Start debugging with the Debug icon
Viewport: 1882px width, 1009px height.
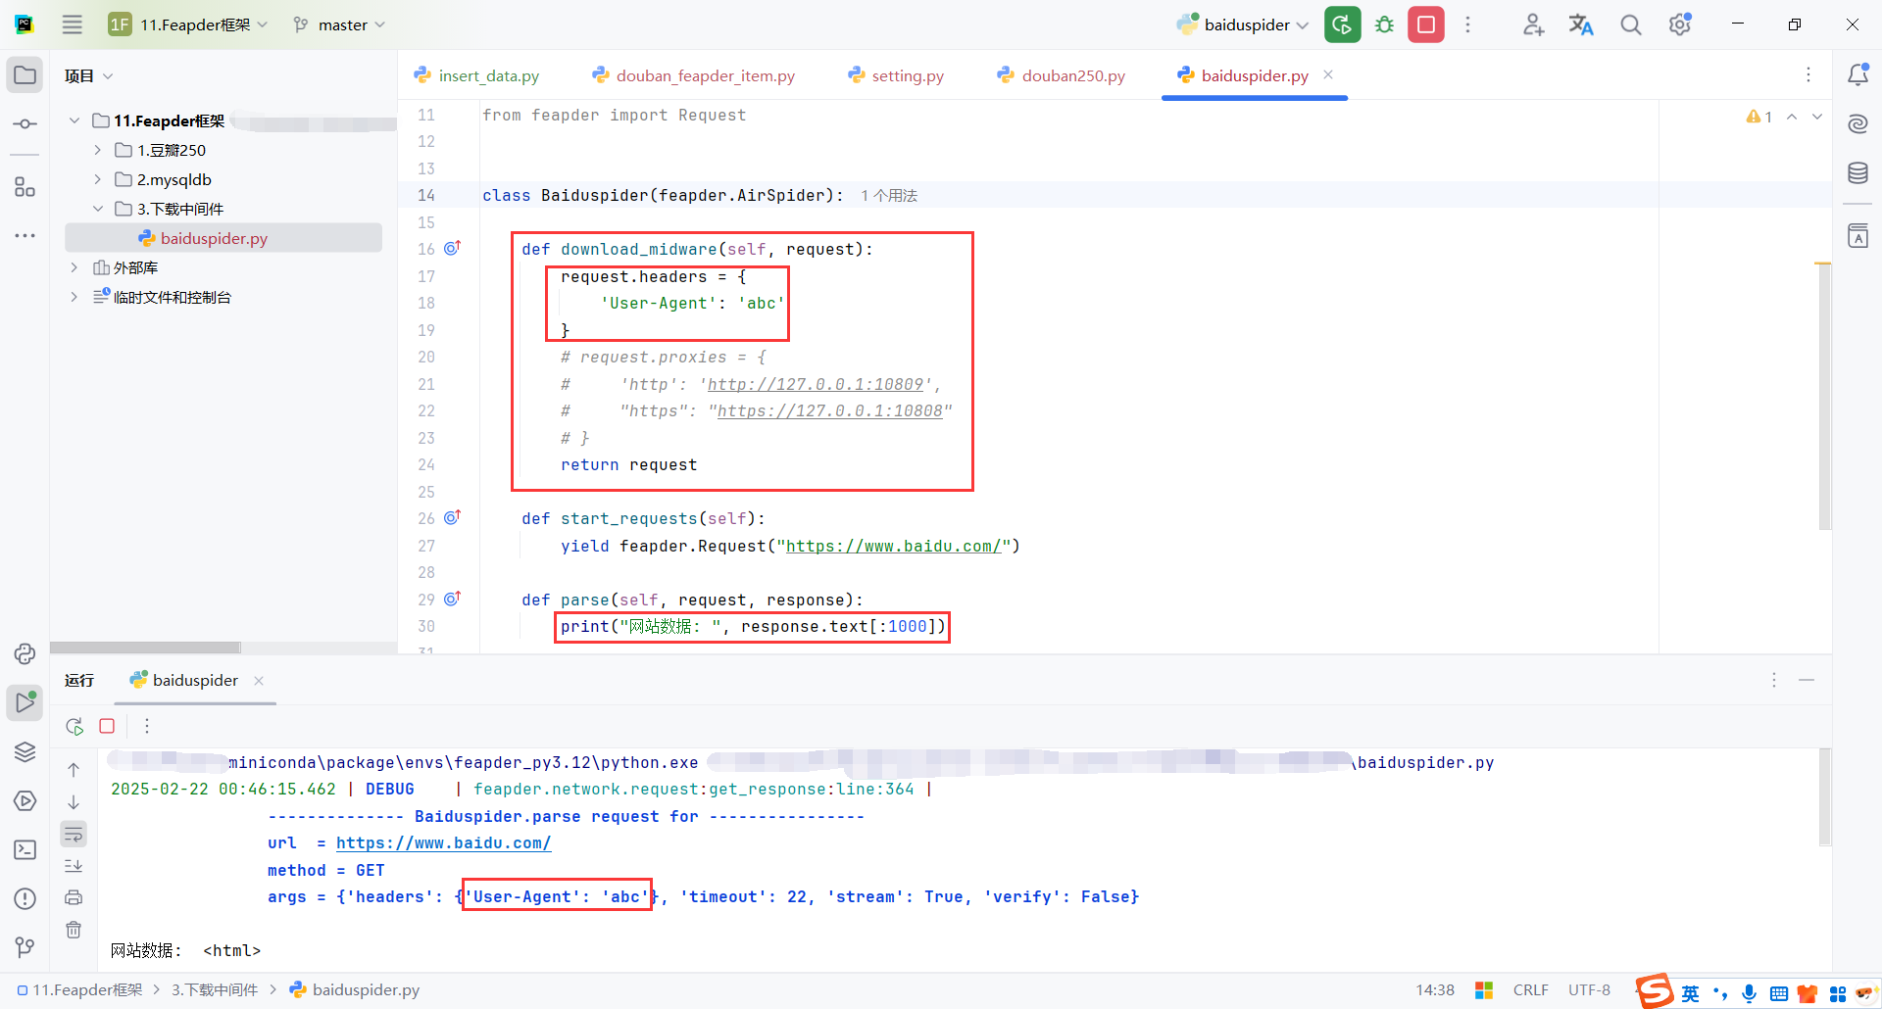point(1384,24)
